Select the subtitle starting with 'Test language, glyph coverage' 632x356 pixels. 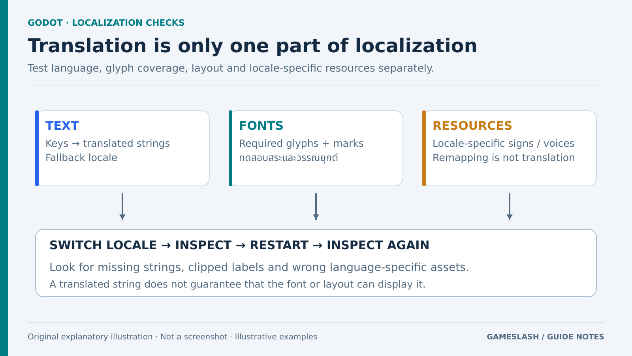point(231,68)
